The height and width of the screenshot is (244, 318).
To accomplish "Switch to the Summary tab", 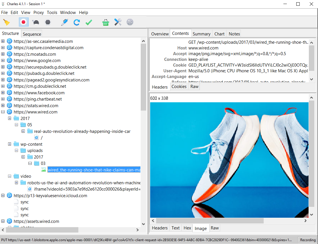I will point(201,34).
